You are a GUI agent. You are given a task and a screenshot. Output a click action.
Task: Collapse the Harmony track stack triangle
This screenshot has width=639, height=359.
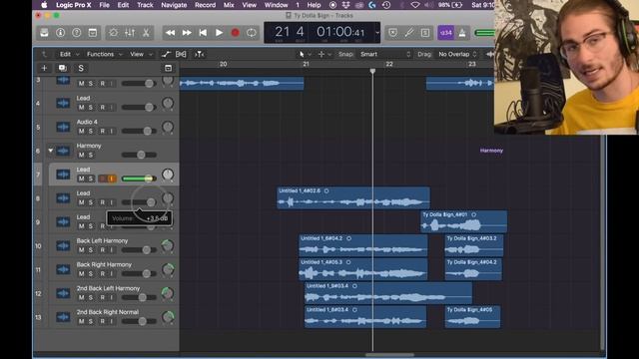pos(51,151)
